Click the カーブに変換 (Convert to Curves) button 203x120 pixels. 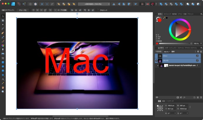(x=61, y=10)
